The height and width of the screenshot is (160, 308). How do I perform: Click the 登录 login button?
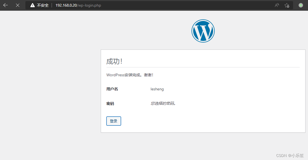(114, 121)
